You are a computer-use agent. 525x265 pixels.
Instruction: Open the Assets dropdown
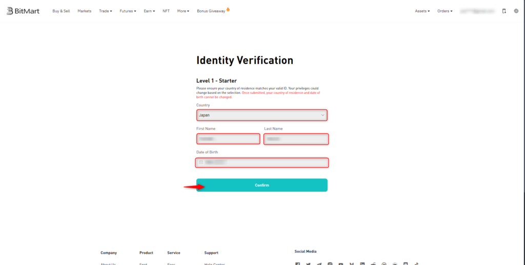(422, 11)
